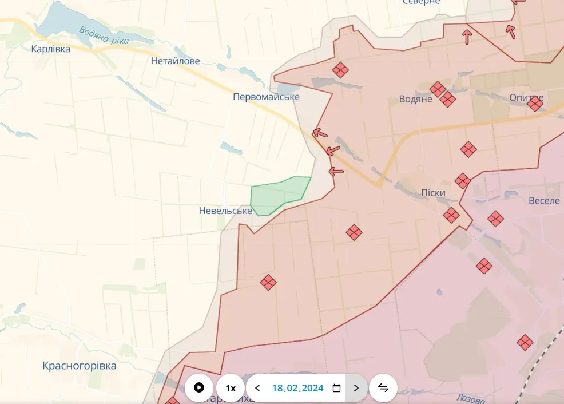Select northernmost diamond marker above Первомайське
This screenshot has width=564, height=404.
(x=340, y=70)
